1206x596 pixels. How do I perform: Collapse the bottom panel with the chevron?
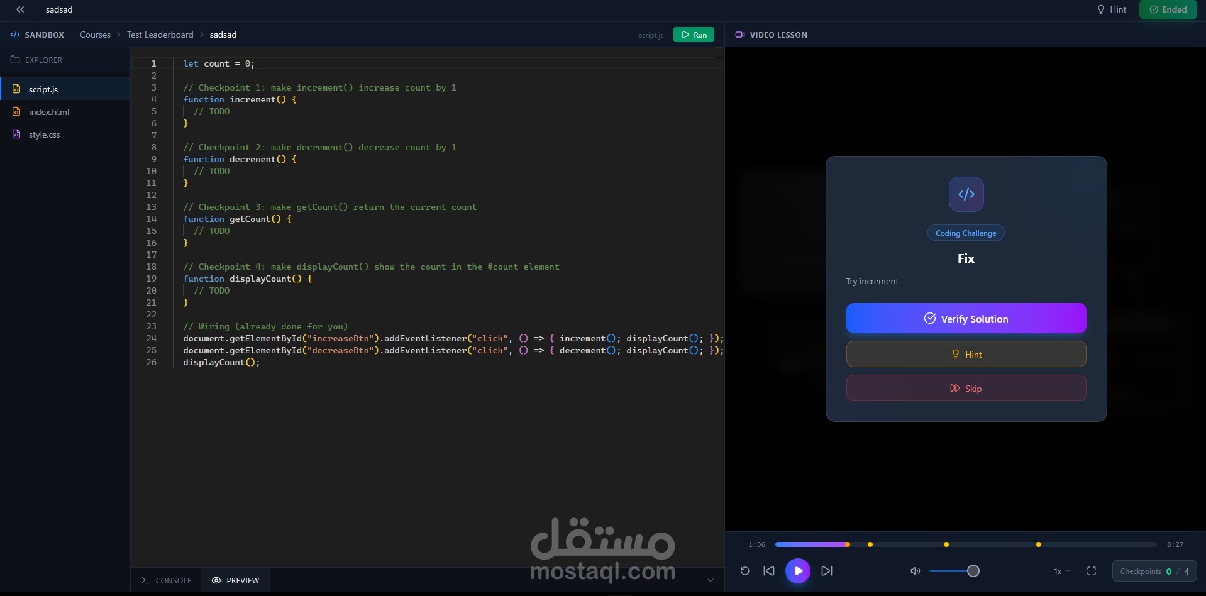(711, 580)
